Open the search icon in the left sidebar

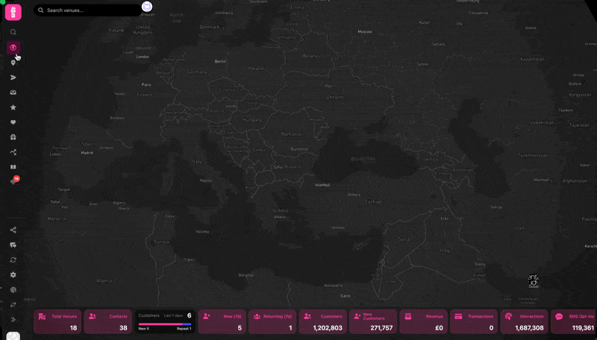tap(13, 32)
